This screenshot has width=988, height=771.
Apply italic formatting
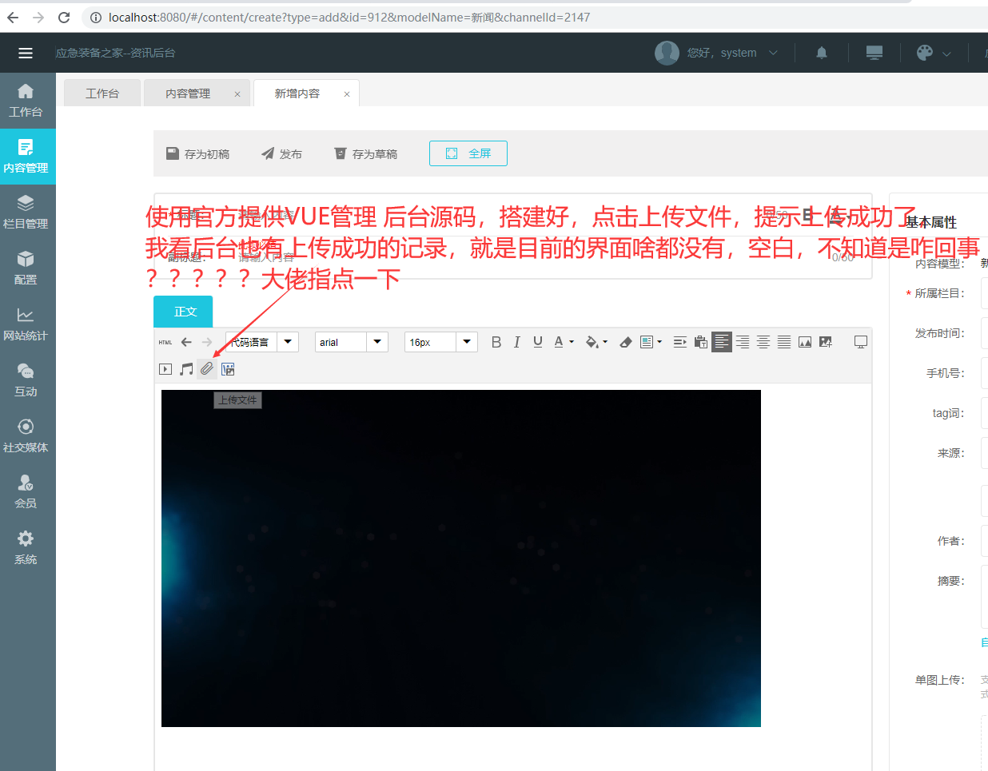coord(517,342)
